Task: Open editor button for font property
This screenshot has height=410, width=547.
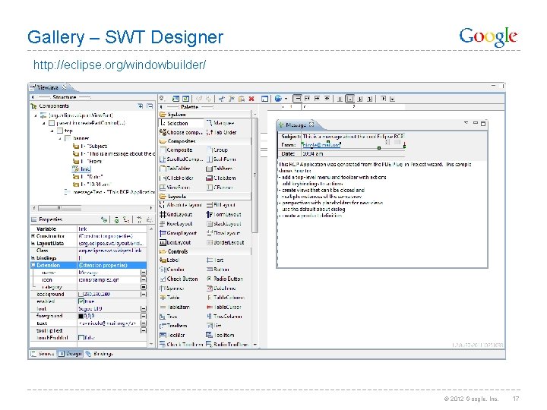Action: [144, 309]
